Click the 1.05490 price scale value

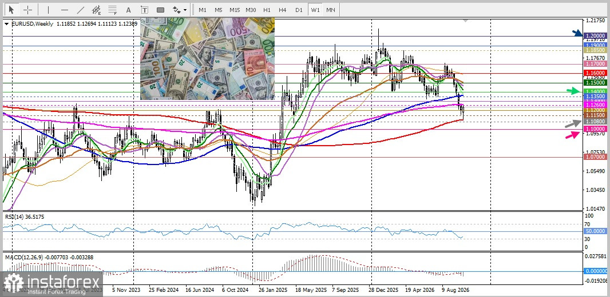point(595,171)
